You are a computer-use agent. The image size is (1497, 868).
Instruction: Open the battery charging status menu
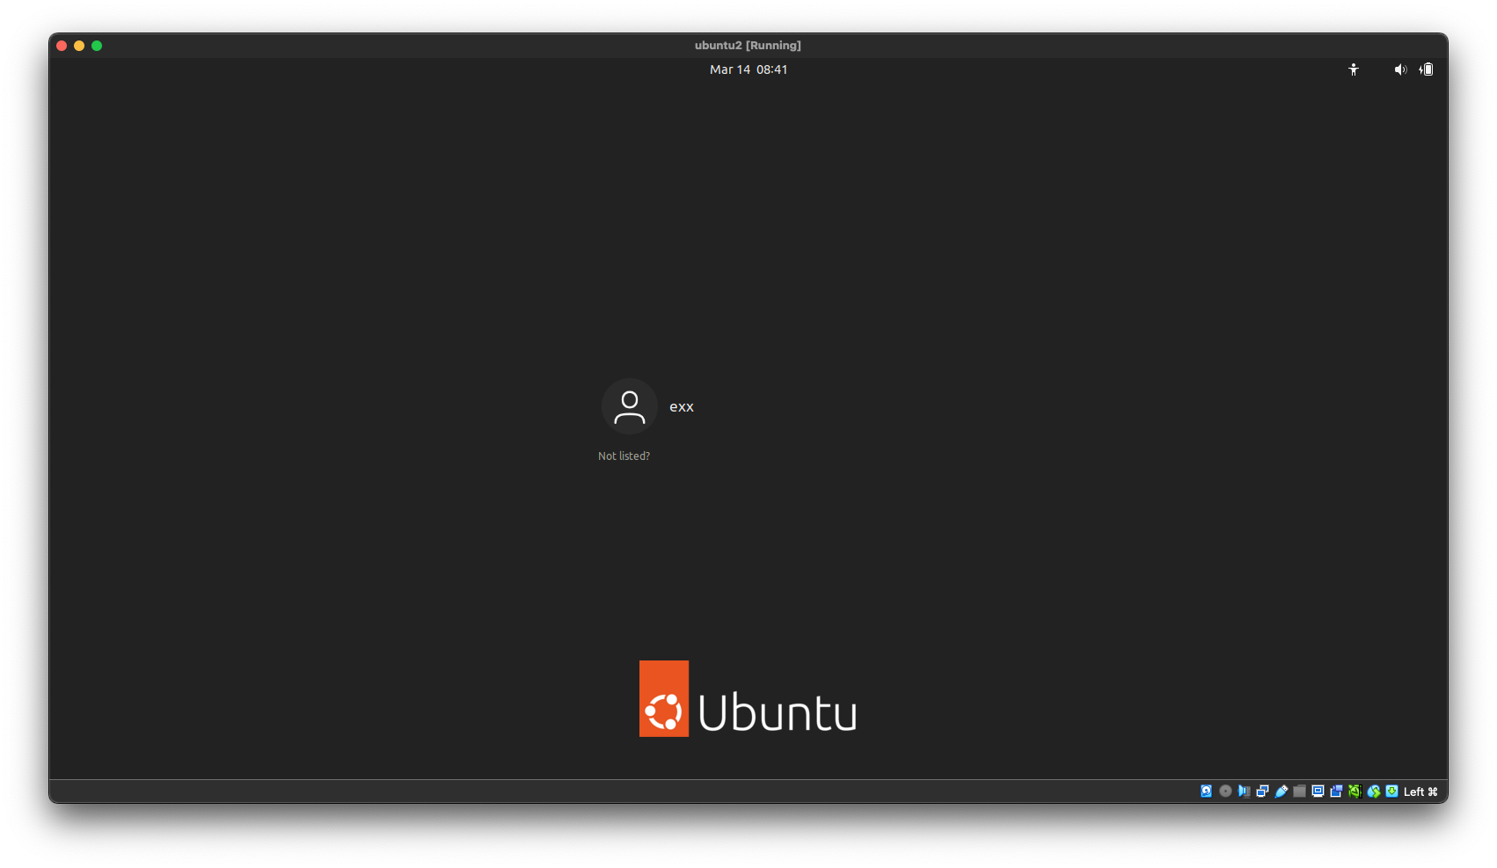coord(1426,69)
